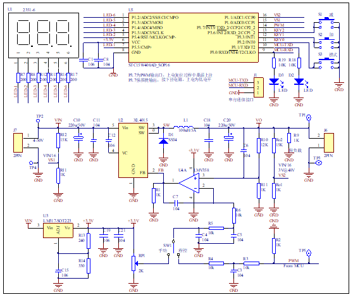Click pushbutton S3 symbol
Viewport: 353px width, 297px height.
coord(326,63)
